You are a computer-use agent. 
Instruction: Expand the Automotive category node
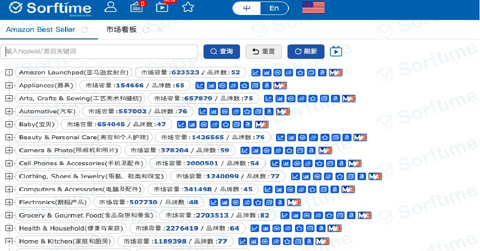coord(9,111)
